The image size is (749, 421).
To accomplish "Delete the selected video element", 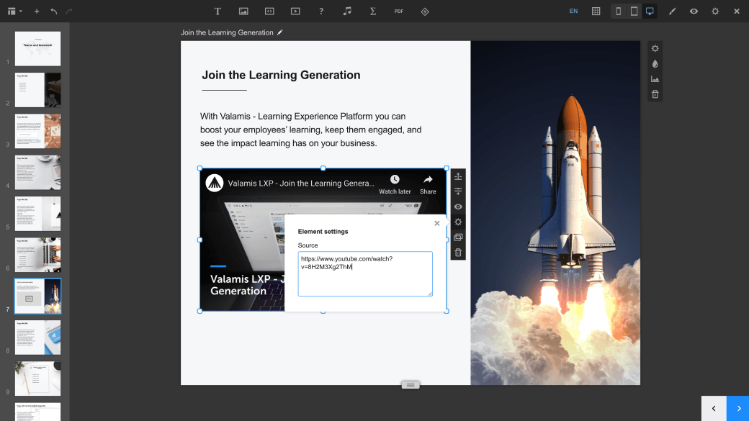I will [458, 253].
